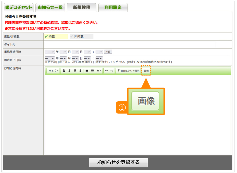Screen dimensions: 237x173
Task: Open the font color picker (A icon)
Action: tap(99, 71)
